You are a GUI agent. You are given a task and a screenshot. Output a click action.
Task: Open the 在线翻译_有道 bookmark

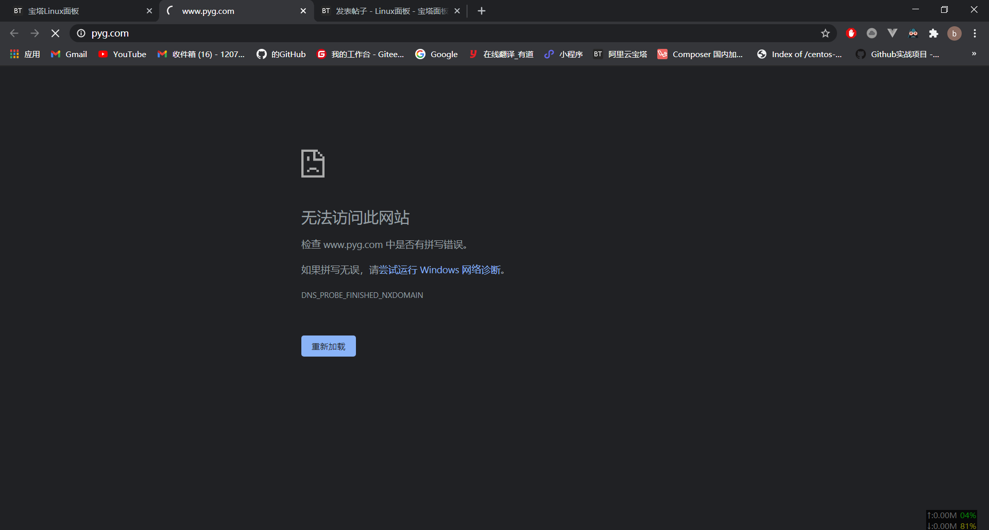click(x=501, y=54)
